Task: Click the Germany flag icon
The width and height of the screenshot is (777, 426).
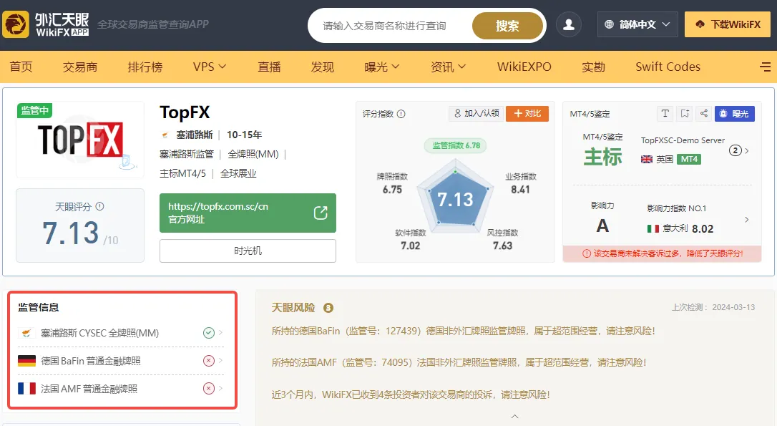Action: pos(26,361)
